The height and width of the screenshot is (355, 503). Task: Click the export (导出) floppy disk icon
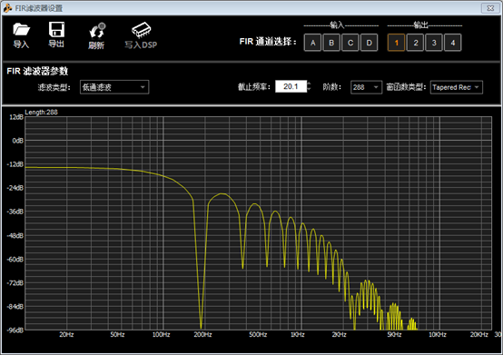click(x=56, y=29)
